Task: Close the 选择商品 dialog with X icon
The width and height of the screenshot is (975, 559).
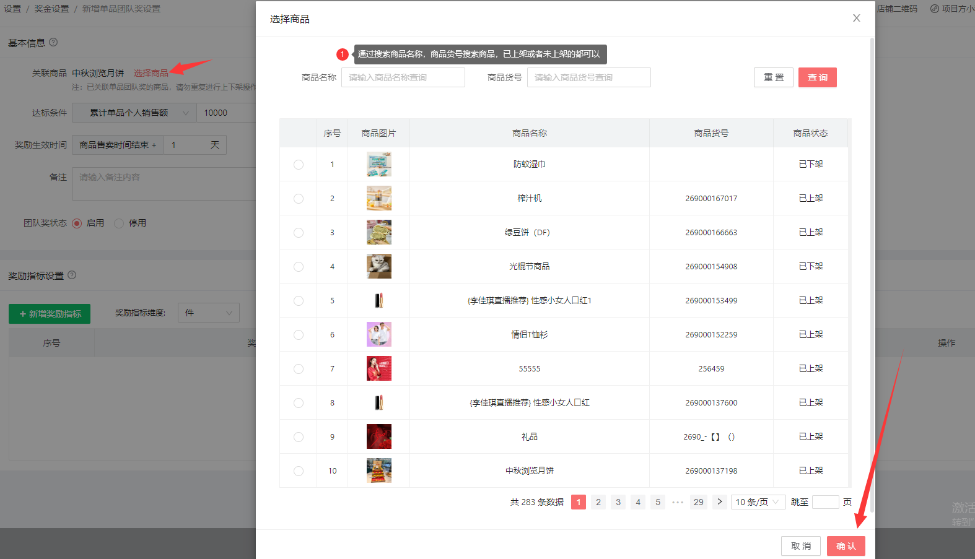Action: (856, 18)
